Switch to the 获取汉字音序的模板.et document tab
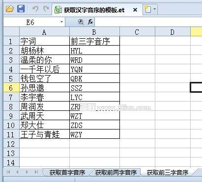202x182 pixels. pyautogui.click(x=97, y=10)
